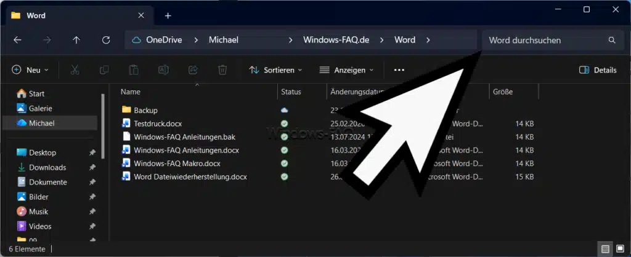This screenshot has width=631, height=257.
Task: Click the pin icon next to Videos
Action: [x=92, y=226]
